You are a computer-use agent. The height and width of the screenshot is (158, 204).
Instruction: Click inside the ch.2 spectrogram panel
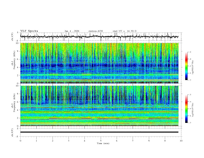point(99,106)
